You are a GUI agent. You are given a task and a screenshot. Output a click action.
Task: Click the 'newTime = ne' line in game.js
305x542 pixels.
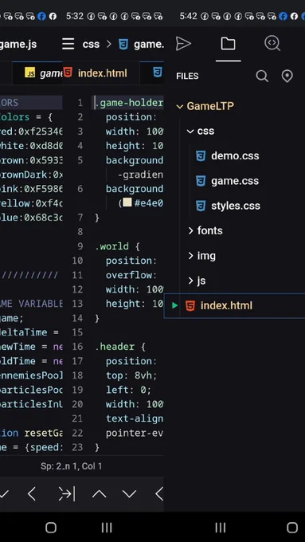[31, 347]
